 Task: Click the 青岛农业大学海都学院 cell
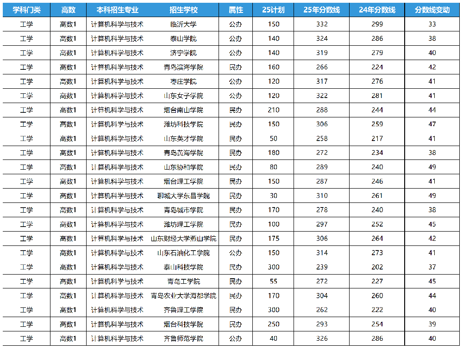pyautogui.click(x=183, y=296)
